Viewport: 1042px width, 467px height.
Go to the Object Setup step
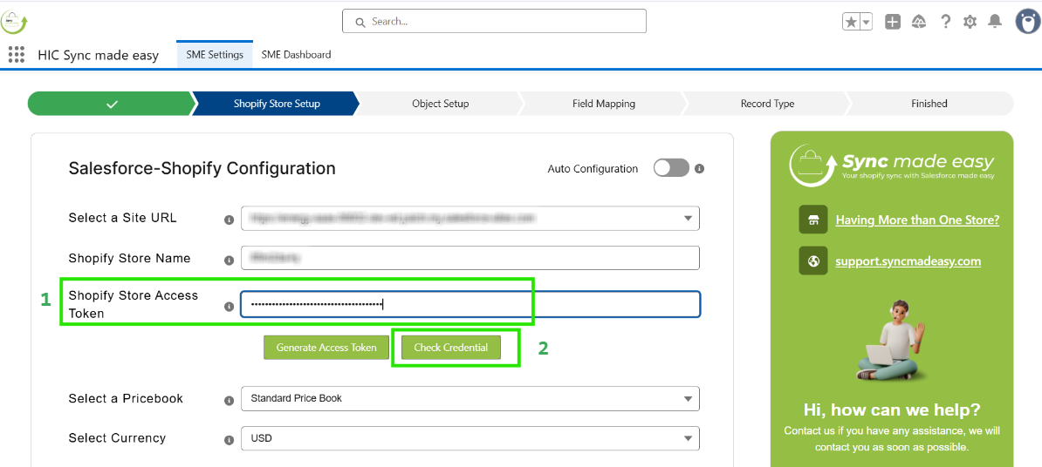(440, 104)
